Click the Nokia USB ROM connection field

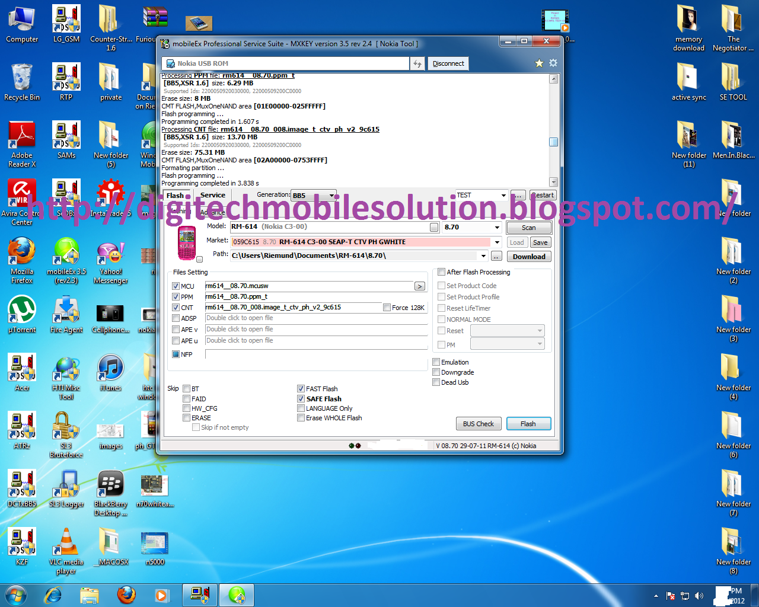click(285, 63)
